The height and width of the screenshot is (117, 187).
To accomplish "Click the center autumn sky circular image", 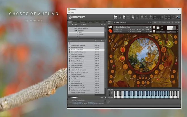I will [x=144, y=55].
